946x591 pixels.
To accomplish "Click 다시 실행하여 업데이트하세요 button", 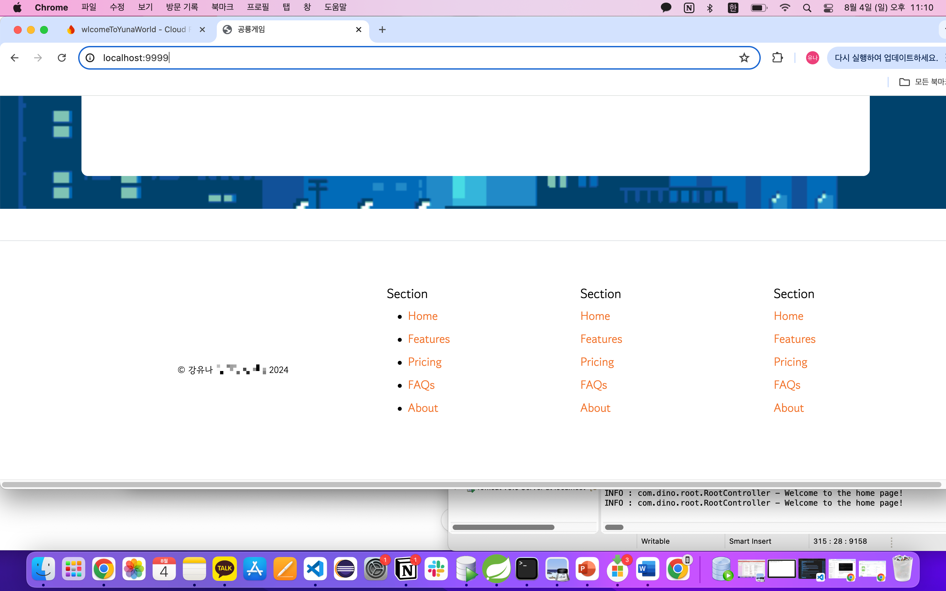I will (886, 58).
